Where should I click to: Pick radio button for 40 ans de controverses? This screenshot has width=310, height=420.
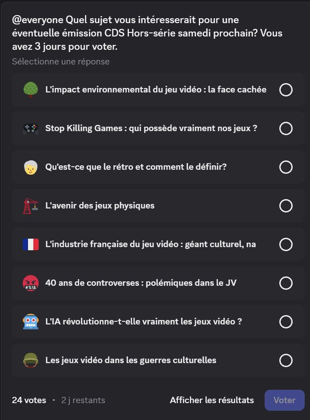point(286,283)
